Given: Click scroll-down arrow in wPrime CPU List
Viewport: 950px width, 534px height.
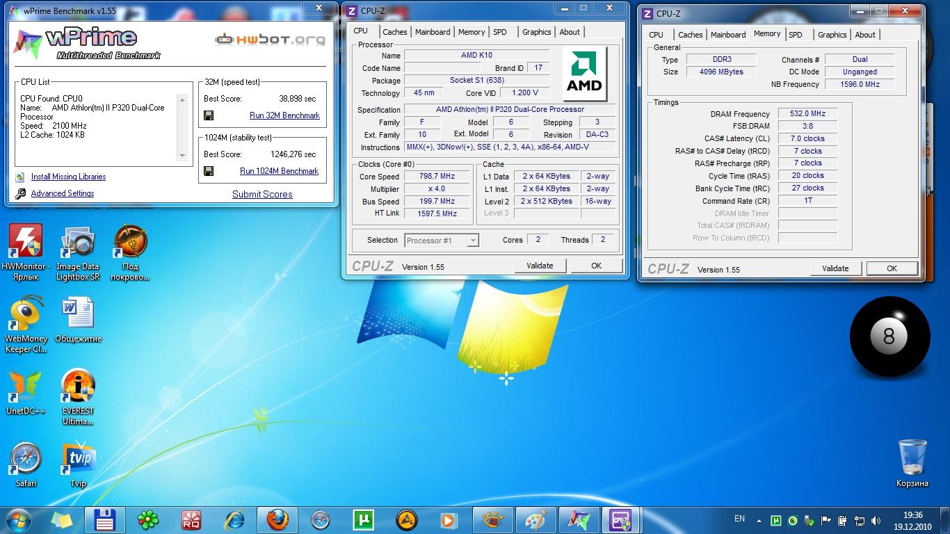Looking at the screenshot, I should (182, 155).
